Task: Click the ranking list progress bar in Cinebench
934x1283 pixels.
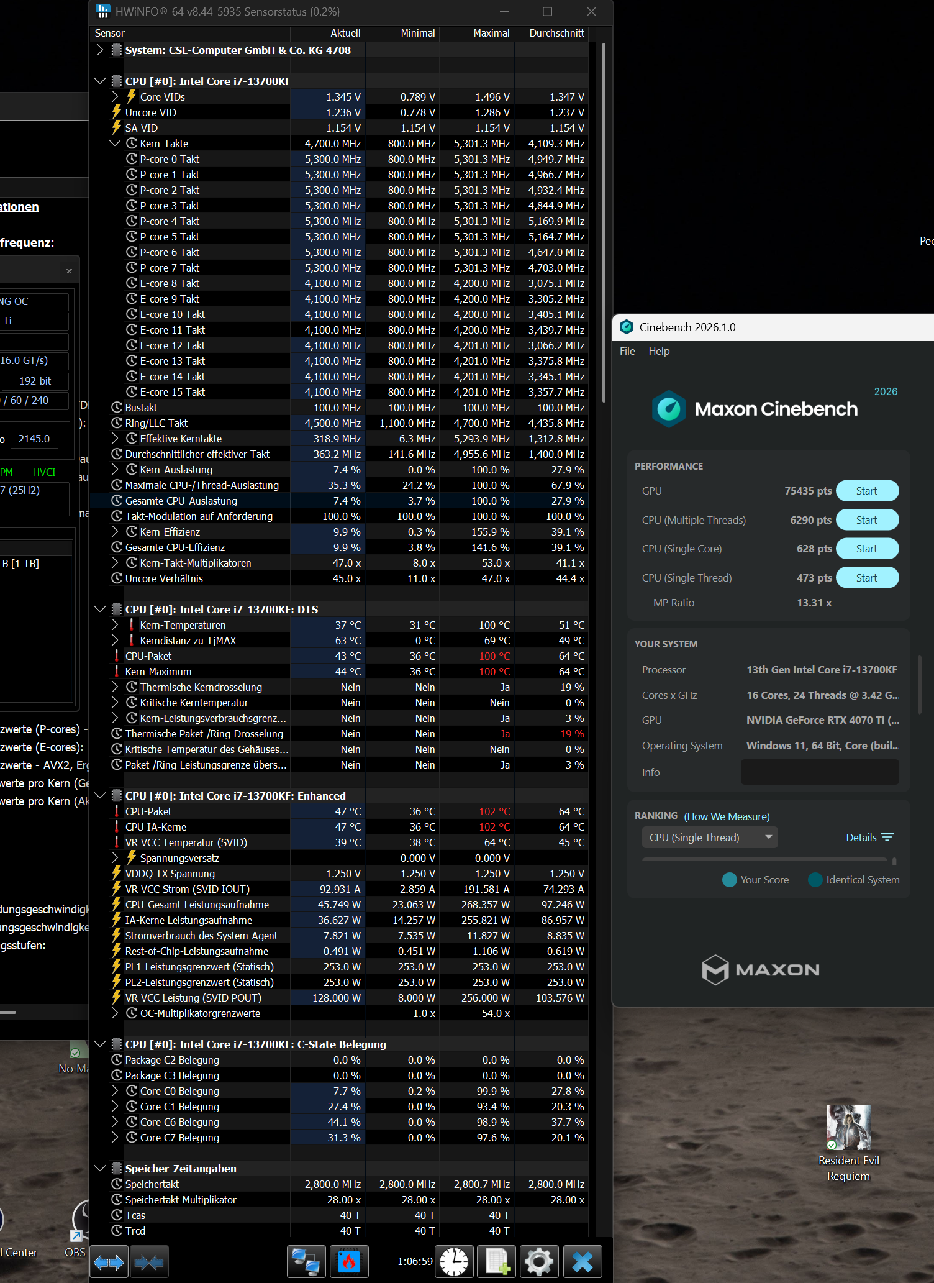Action: click(764, 860)
